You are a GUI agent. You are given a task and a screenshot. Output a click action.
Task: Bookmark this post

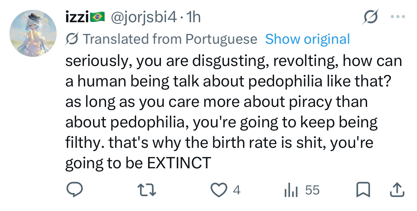point(363,190)
